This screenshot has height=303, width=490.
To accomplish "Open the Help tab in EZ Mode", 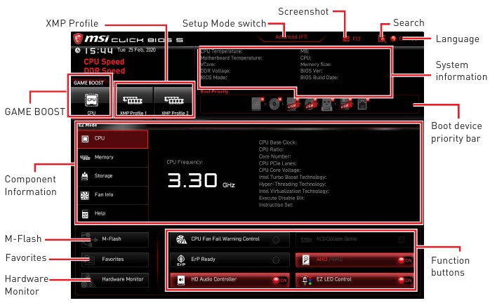I will (x=113, y=214).
